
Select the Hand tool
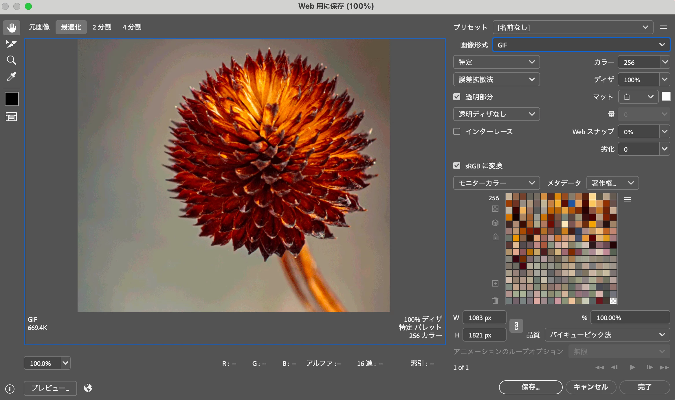coord(12,27)
